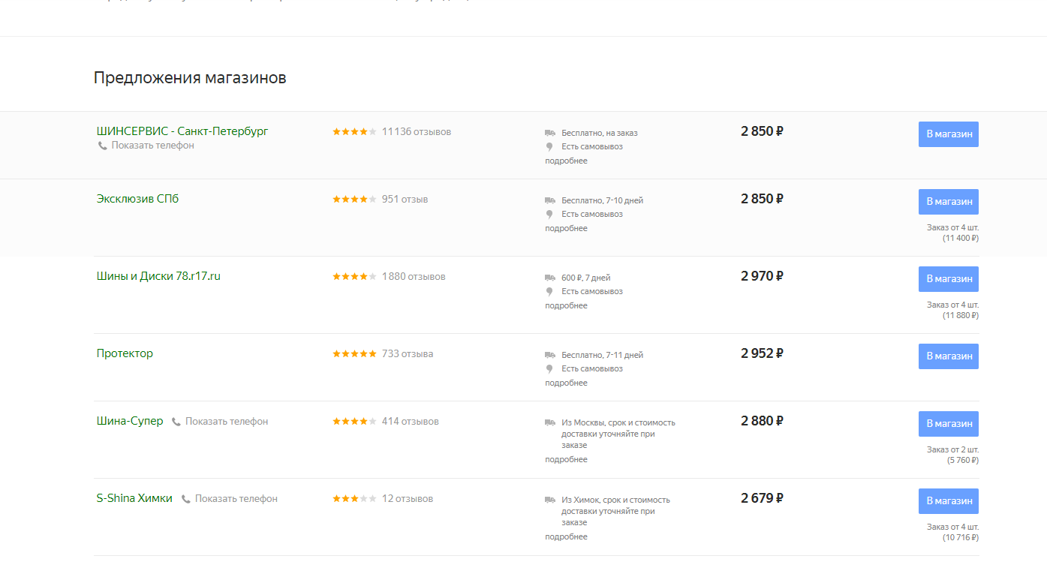Screen dimensions: 1047x577
Task: Show phone number text for Шина-Супер
Action: [227, 422]
